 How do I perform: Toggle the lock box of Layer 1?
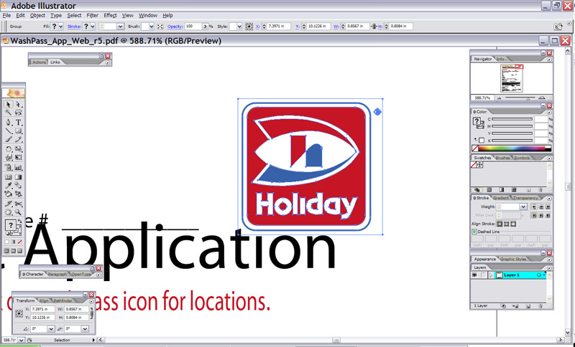pos(484,275)
